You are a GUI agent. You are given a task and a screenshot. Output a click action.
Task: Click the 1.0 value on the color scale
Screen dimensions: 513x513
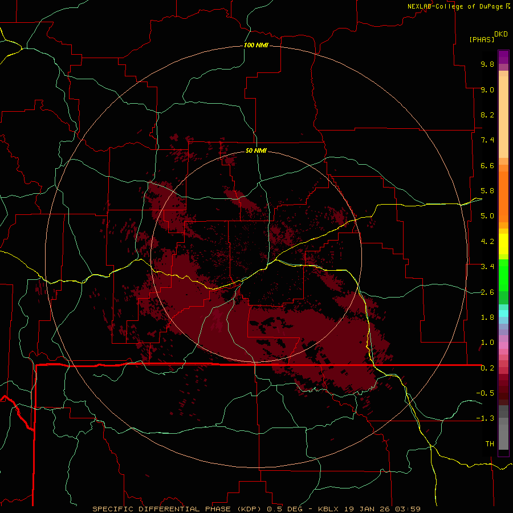tap(487, 343)
